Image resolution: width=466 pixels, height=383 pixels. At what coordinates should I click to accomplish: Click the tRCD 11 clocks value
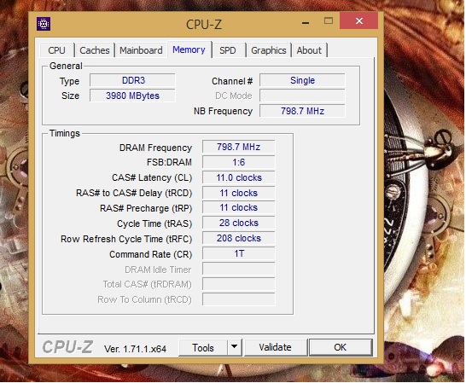[239, 193]
